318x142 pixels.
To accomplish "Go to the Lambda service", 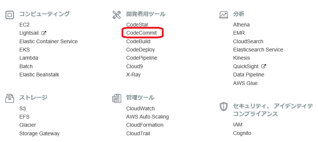I will (29, 58).
